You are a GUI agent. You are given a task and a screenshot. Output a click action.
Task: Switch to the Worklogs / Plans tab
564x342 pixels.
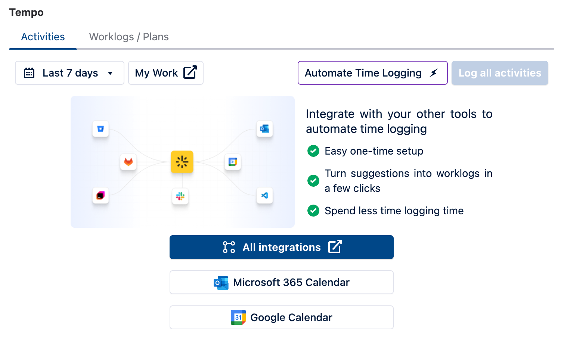click(x=128, y=37)
